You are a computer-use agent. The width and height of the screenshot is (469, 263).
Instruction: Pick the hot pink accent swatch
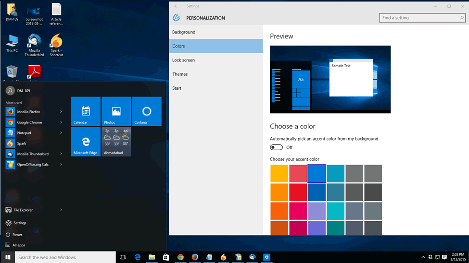click(x=298, y=211)
